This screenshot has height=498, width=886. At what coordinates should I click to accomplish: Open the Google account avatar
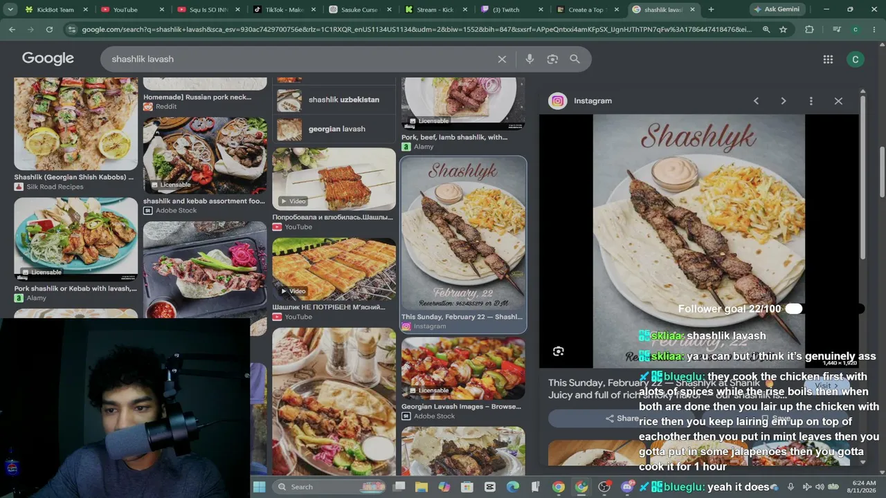coord(855,59)
